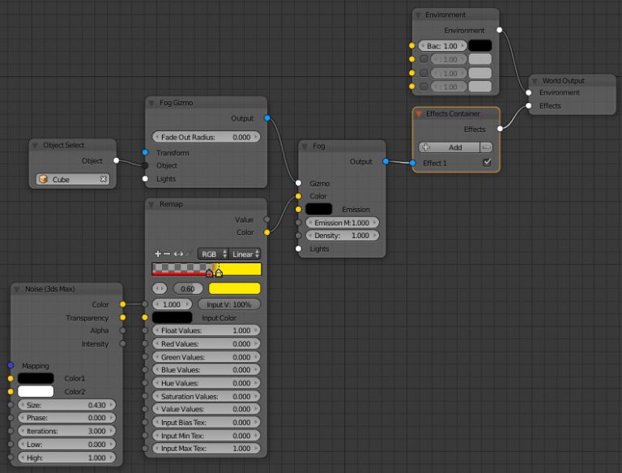
Task: Collapse the World Output node
Action: pos(535,81)
